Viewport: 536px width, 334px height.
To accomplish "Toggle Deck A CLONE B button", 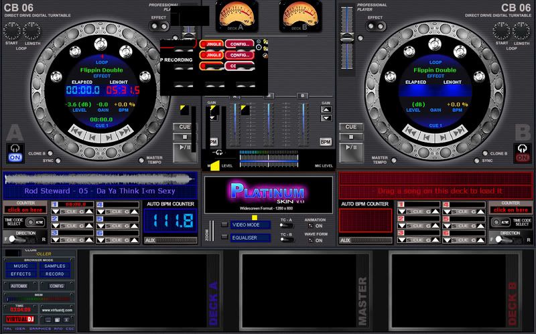I will [x=50, y=153].
